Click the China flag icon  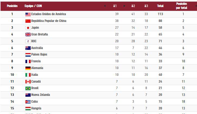click(x=28, y=21)
